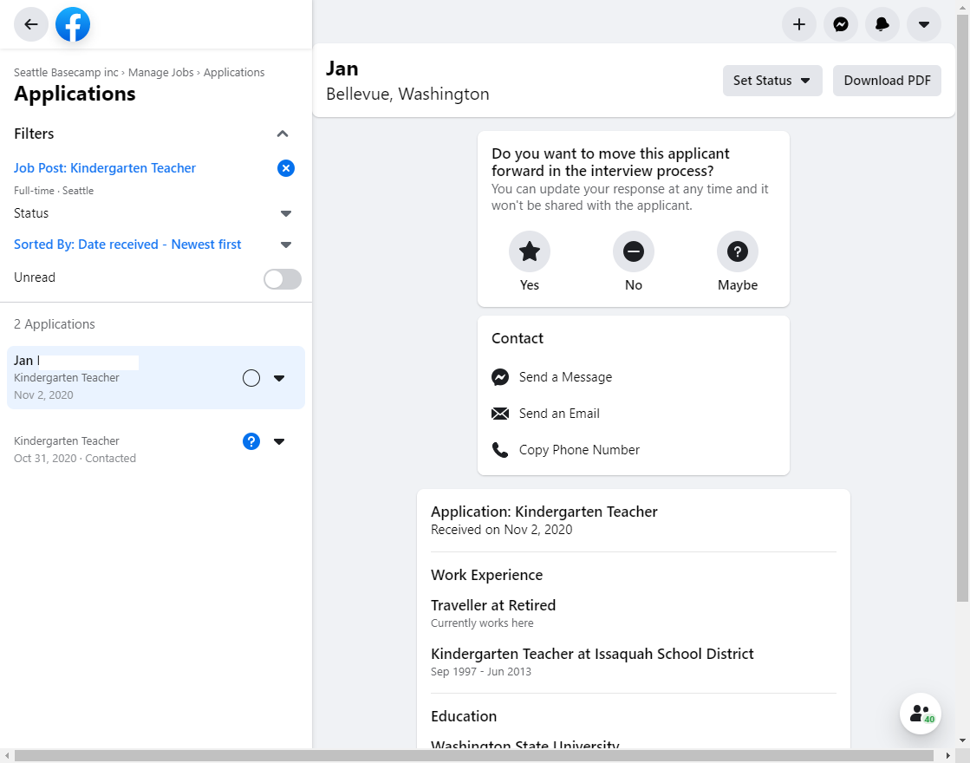Open Messenger from the top bar

pos(840,24)
